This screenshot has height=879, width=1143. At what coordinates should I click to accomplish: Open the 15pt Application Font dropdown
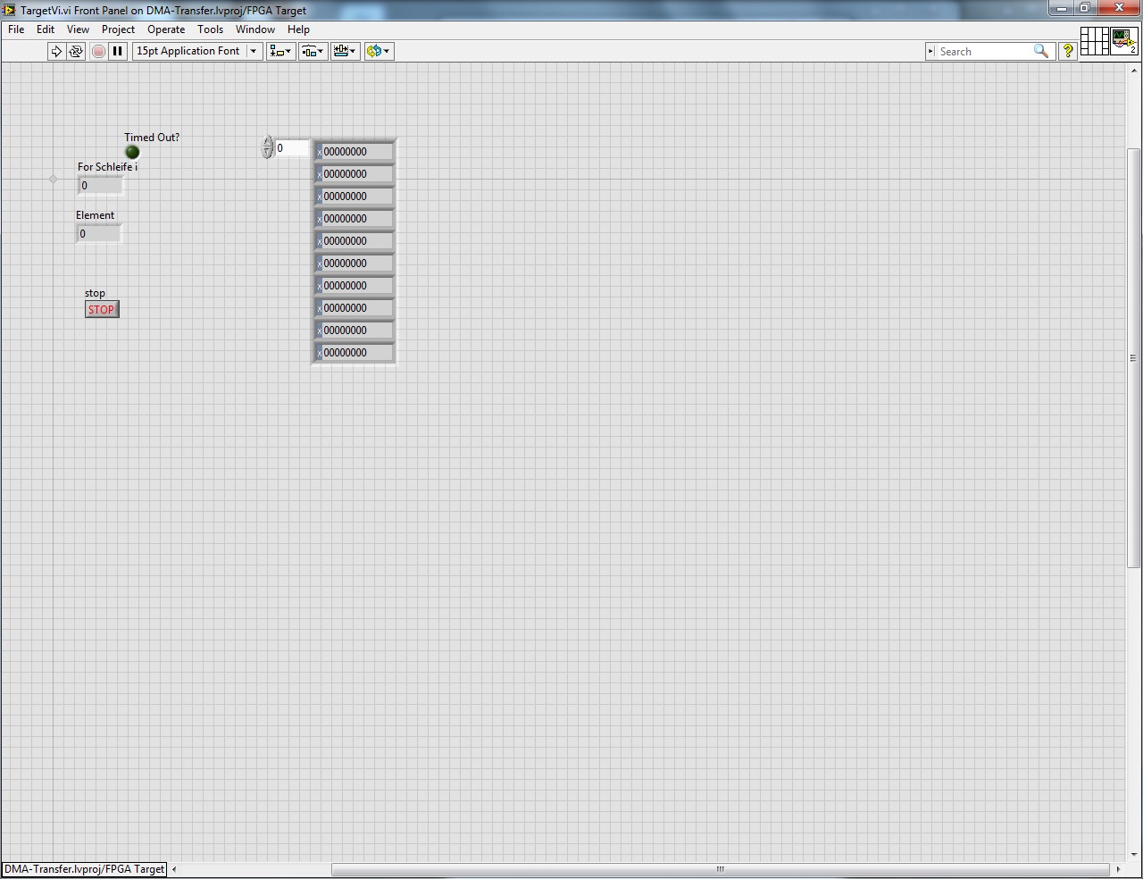197,51
